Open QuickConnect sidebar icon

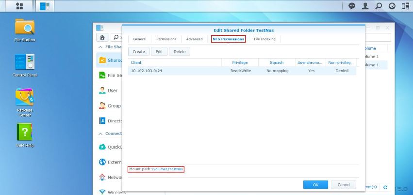click(102, 147)
